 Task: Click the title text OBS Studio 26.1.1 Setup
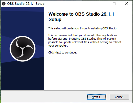pyautogui.click(x=26, y=4)
